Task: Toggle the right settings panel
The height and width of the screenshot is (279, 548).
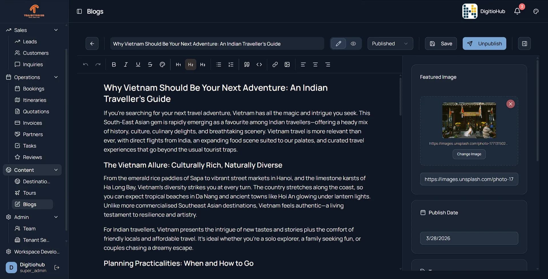Action: coord(524,43)
